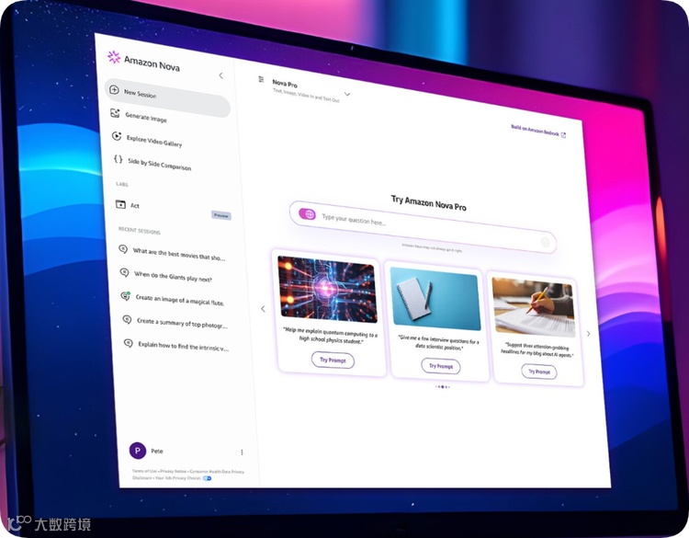Open session 'Create a summary of top photogr...'

(x=183, y=324)
